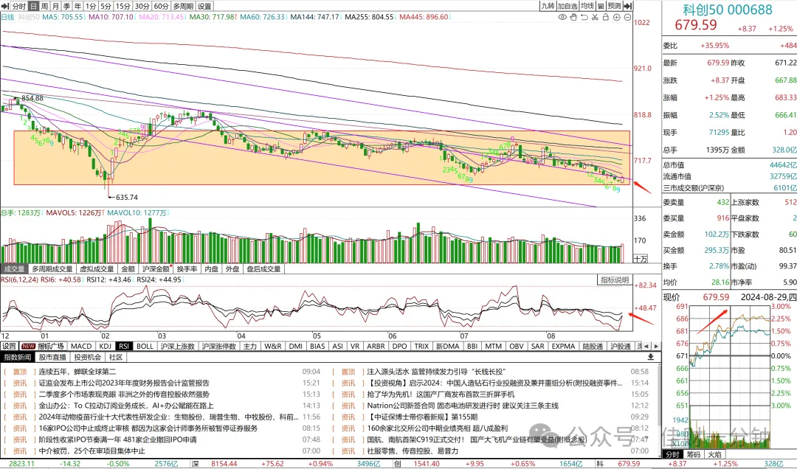Screen dimensions: 797x469
Task: Open the 投资机会 tab
Action: [87, 357]
